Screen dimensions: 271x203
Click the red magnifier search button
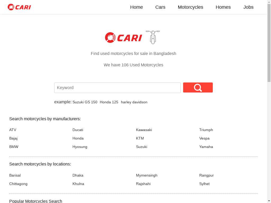coord(198,87)
